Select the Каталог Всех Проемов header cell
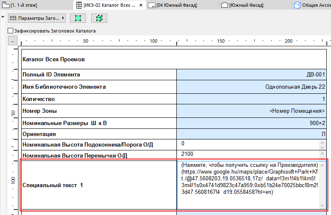 pos(174,59)
